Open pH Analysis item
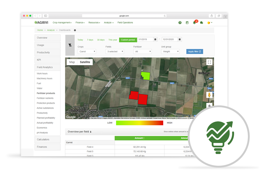Viewport: 269px width, 183px height. 42,133
